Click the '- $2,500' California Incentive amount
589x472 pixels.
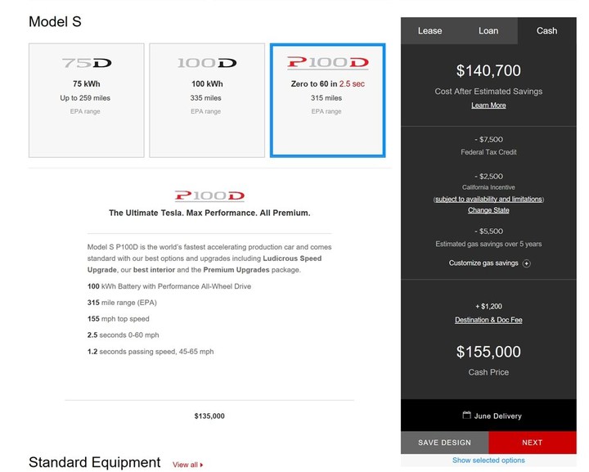click(x=488, y=177)
